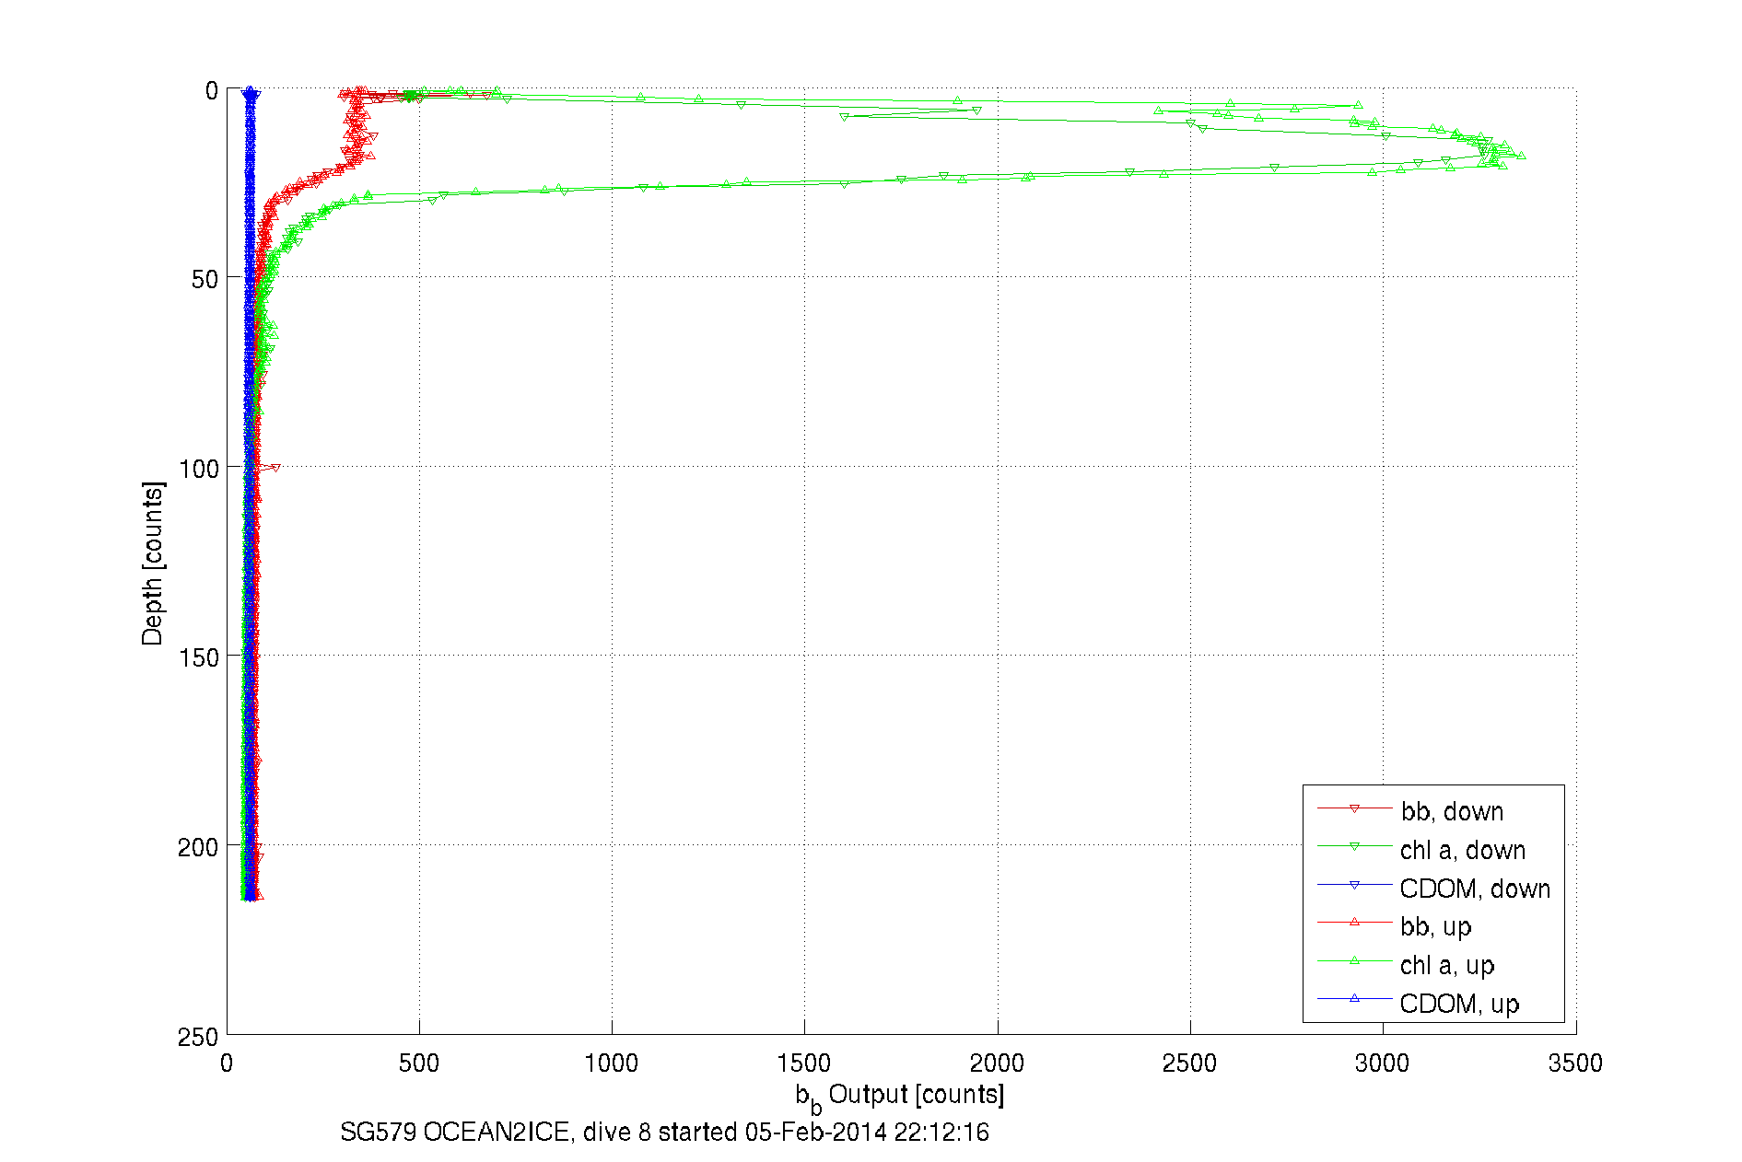
Task: Click the x-axis tick label 2000
Action: pyautogui.click(x=997, y=1063)
